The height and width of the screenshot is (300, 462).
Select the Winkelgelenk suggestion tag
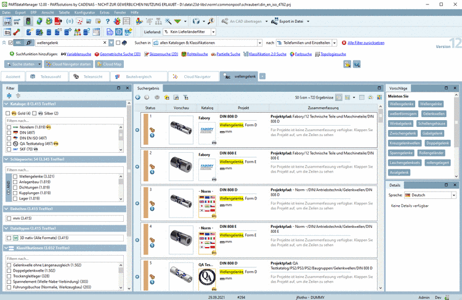point(400,123)
